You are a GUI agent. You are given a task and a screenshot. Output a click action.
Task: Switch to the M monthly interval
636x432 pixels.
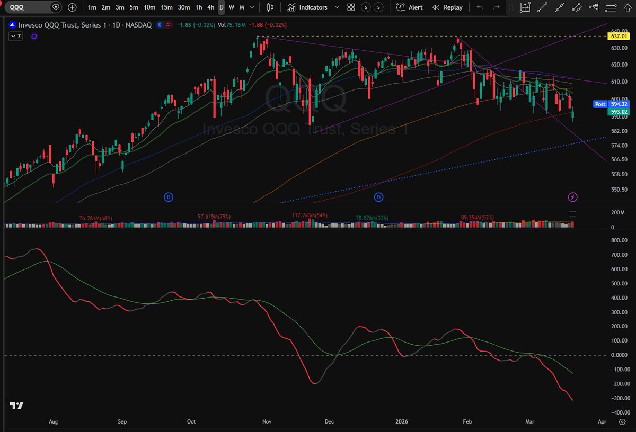pyautogui.click(x=242, y=7)
